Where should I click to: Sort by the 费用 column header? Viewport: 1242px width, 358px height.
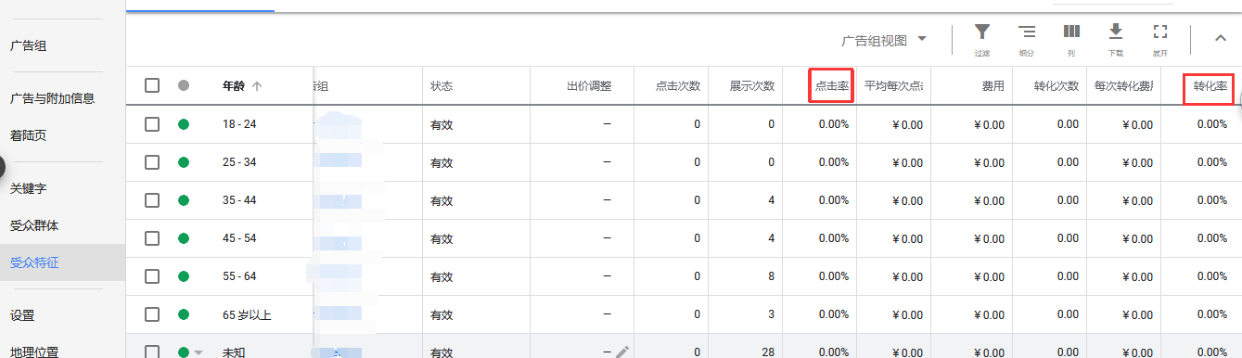(993, 86)
